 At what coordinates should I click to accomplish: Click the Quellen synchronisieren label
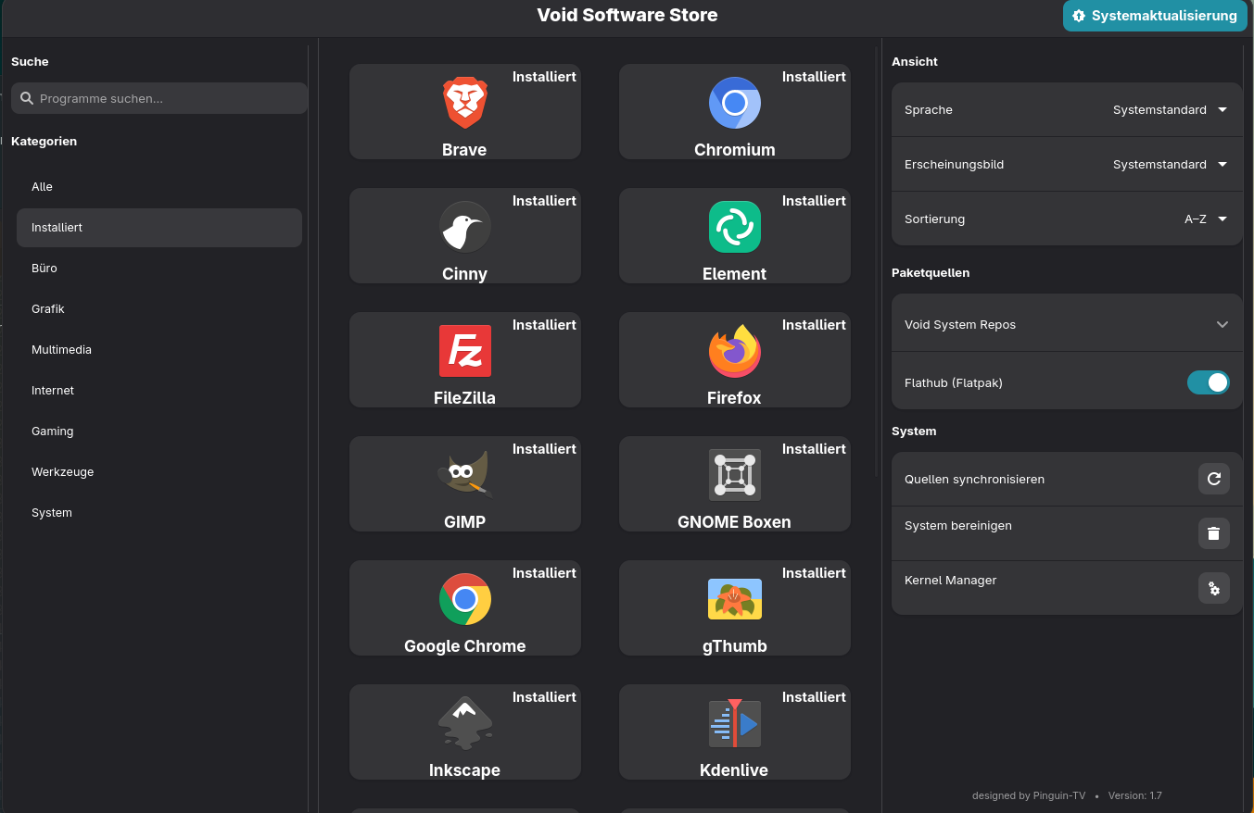pos(974,480)
